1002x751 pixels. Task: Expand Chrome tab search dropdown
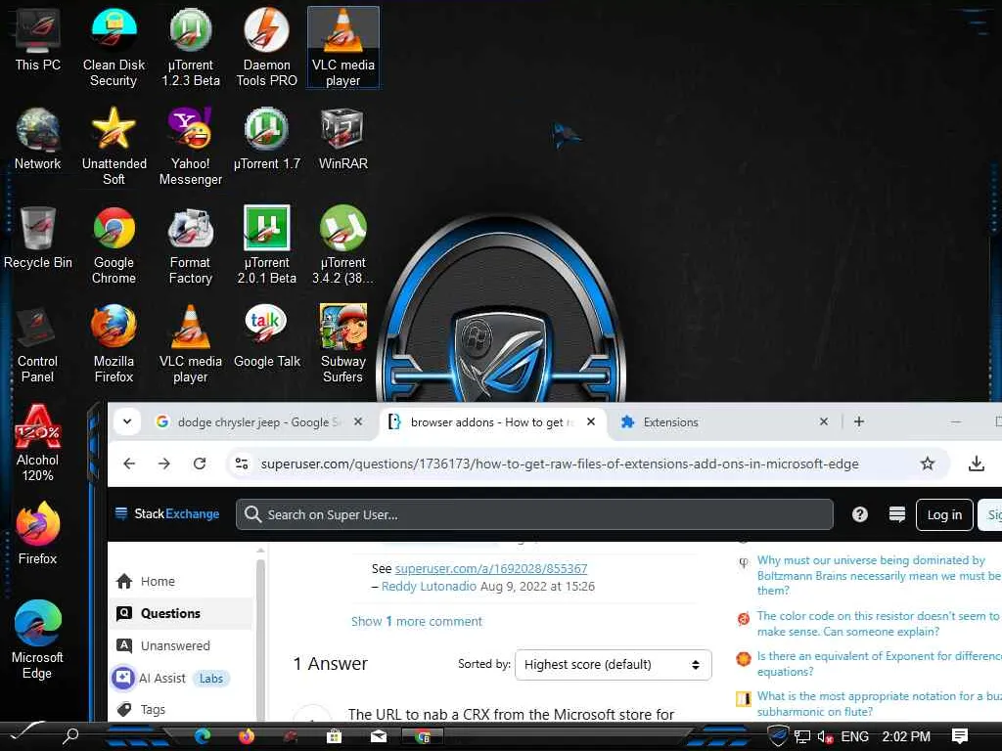pos(127,421)
